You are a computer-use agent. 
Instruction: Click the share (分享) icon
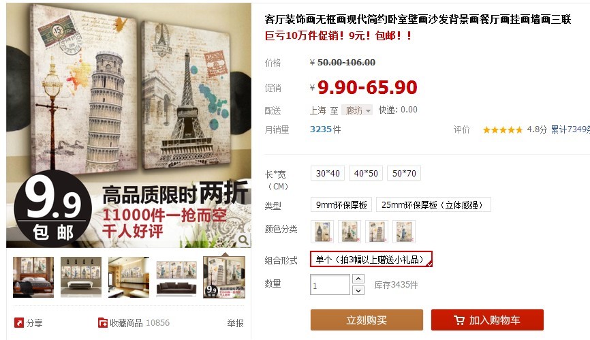(19, 323)
